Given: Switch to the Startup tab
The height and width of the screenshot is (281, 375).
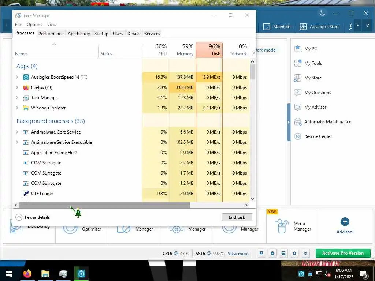Looking at the screenshot, I should 101,34.
